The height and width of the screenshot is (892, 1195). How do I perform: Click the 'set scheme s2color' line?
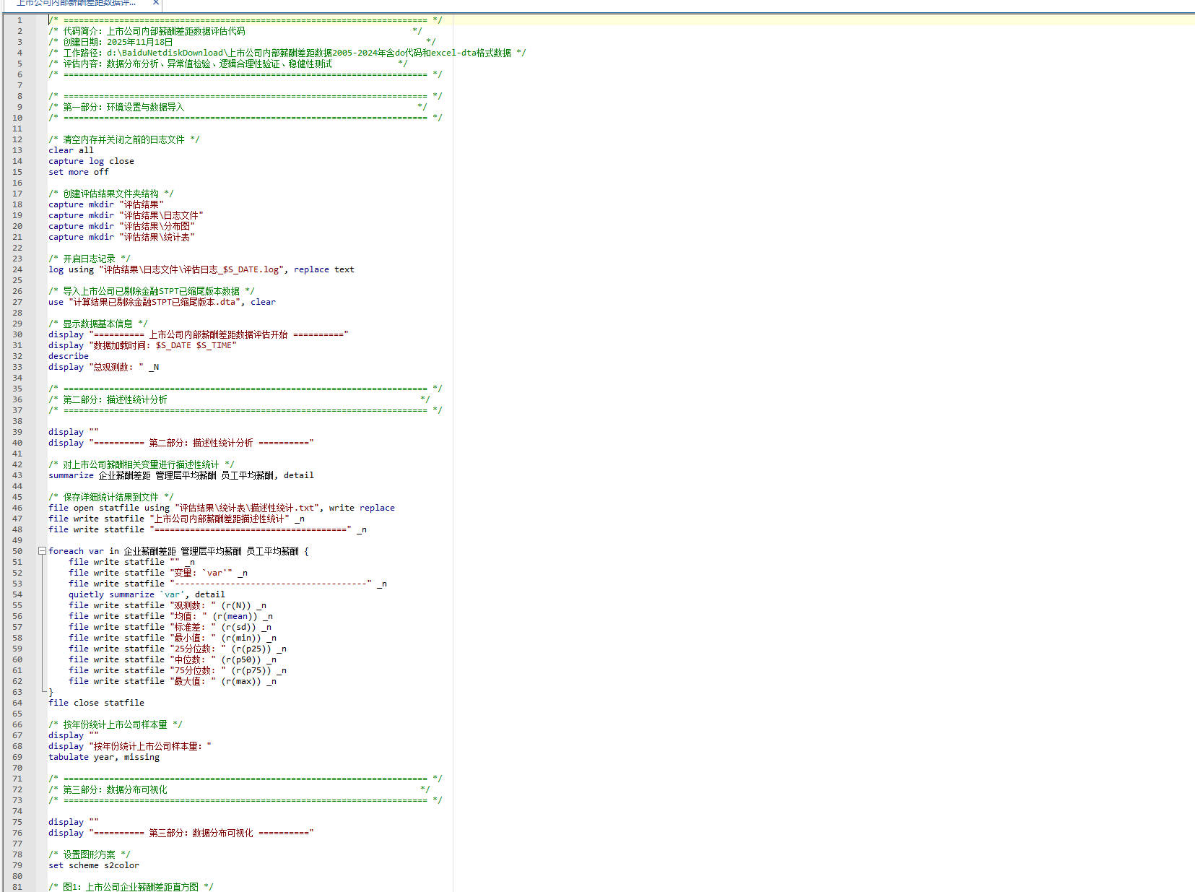coord(94,865)
